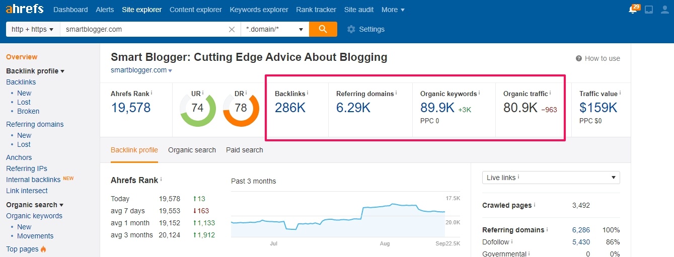Open Alerts in the top navigation

coord(105,10)
